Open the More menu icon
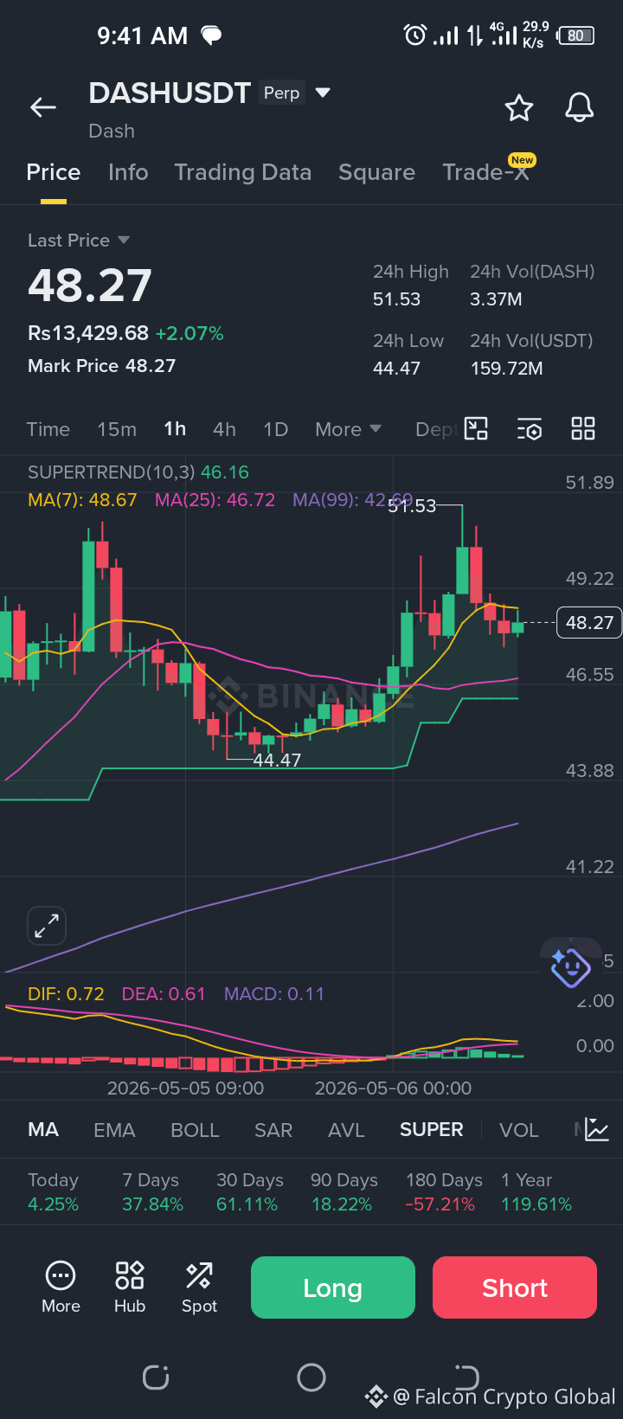The image size is (623, 1419). tap(61, 1287)
